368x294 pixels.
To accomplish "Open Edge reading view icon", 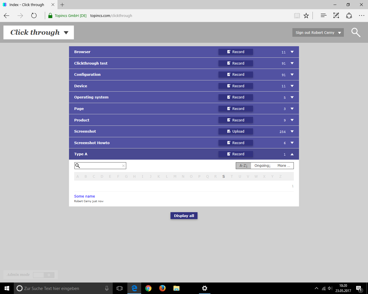I will (x=297, y=16).
